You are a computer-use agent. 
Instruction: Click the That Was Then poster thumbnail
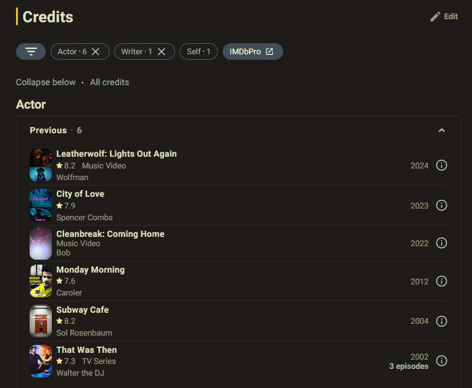coord(41,361)
